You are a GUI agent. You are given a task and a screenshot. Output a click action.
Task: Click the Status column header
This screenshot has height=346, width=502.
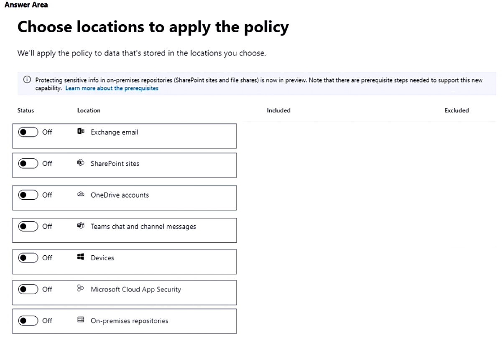tap(25, 110)
